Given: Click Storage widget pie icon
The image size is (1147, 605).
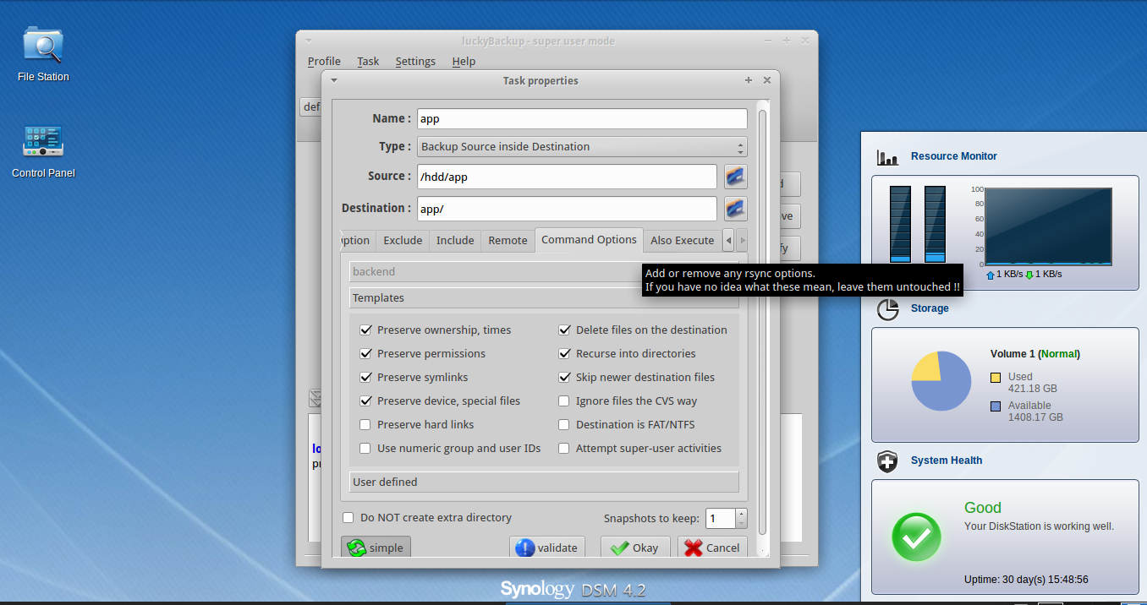Looking at the screenshot, I should tap(887, 309).
